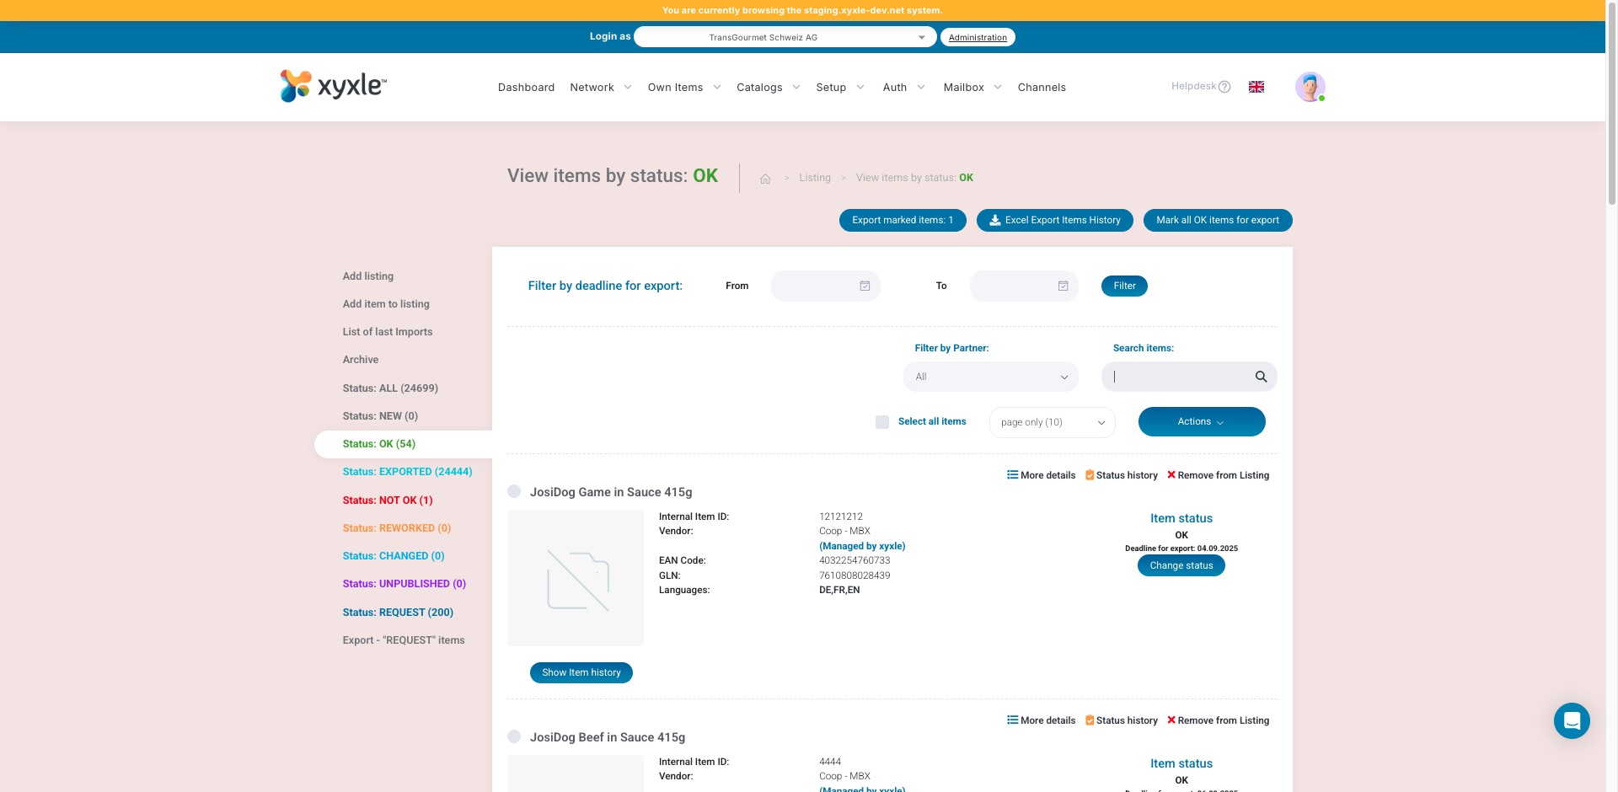Image resolution: width=1618 pixels, height=792 pixels.
Task: Expand the Network menu
Action: 601,88
